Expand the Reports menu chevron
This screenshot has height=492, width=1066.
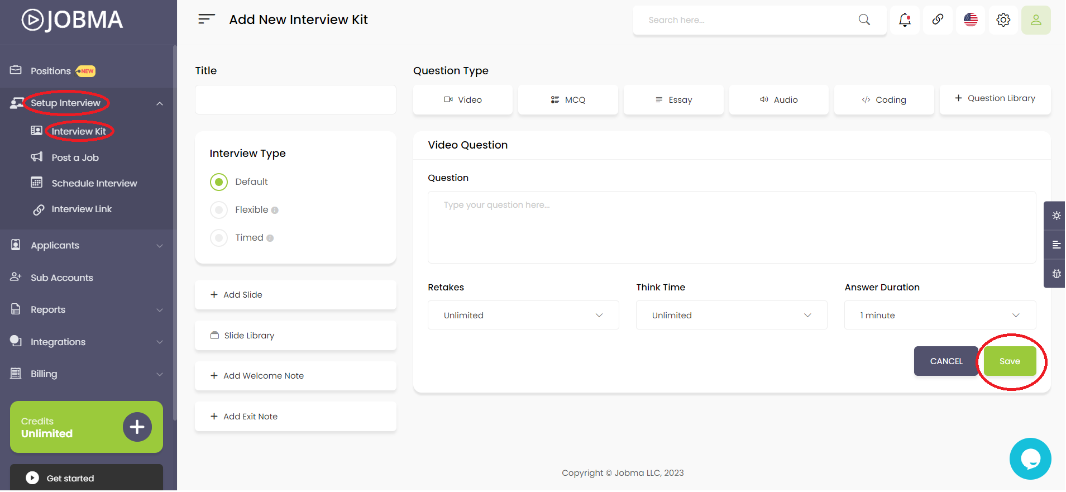[x=160, y=310]
